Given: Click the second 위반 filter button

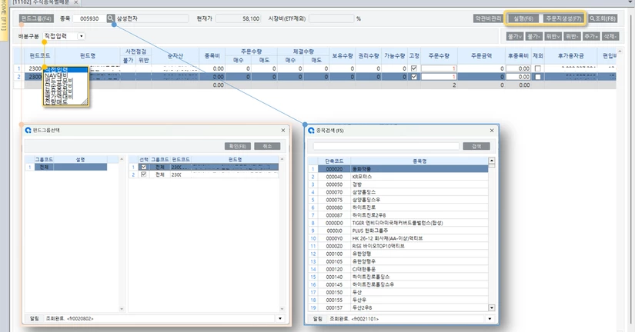Looking at the screenshot, I should (x=572, y=36).
